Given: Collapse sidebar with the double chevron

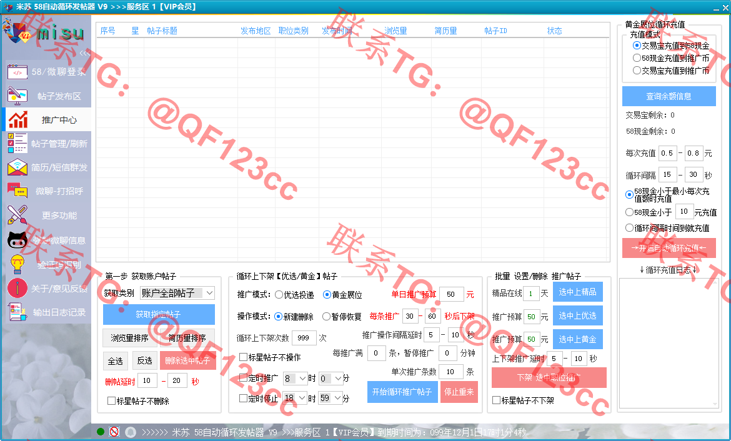Looking at the screenshot, I should 84,53.
